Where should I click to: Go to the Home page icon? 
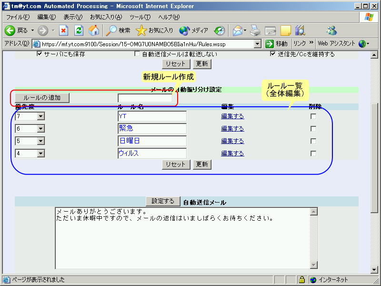pyautogui.click(x=94, y=31)
